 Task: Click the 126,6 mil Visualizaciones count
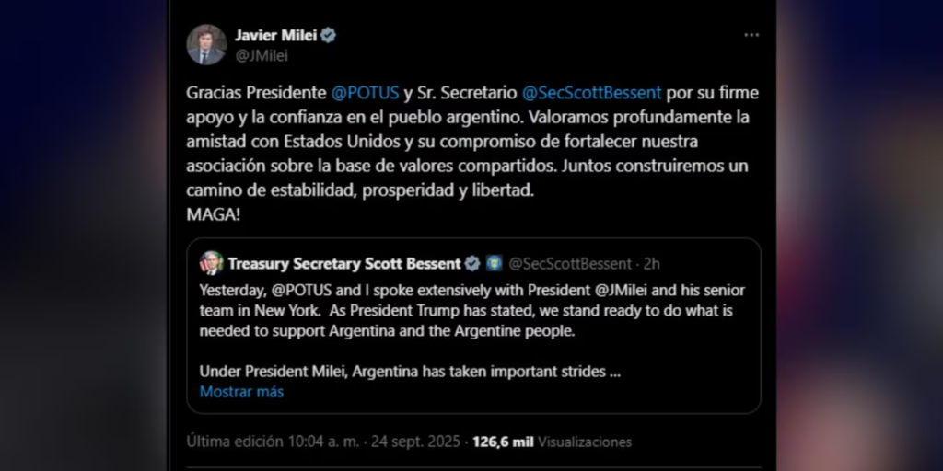coord(552,442)
